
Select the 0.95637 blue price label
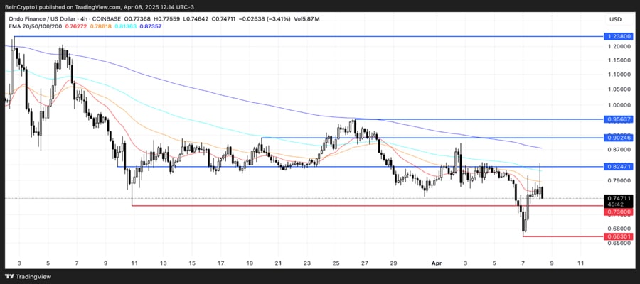[x=619, y=119]
